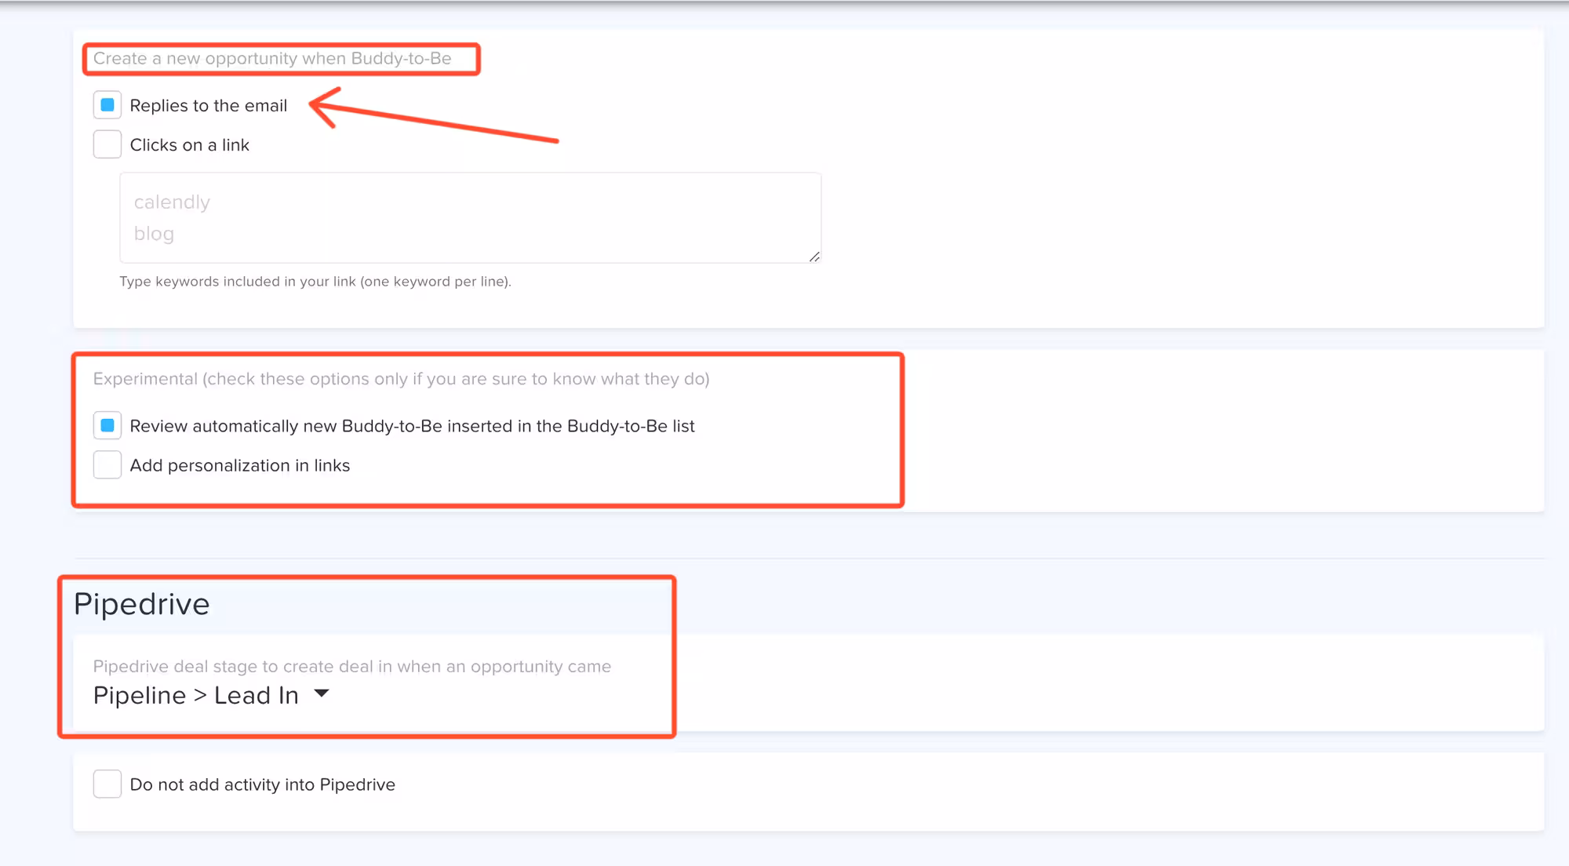Tick 'Do not add activity into Pipedrive' checkbox
Image resolution: width=1569 pixels, height=866 pixels.
(107, 784)
